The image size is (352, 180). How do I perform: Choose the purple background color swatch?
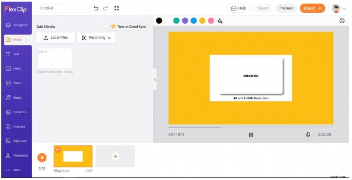185,21
